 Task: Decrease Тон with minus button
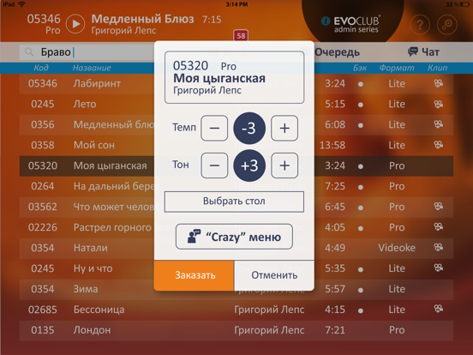[214, 165]
